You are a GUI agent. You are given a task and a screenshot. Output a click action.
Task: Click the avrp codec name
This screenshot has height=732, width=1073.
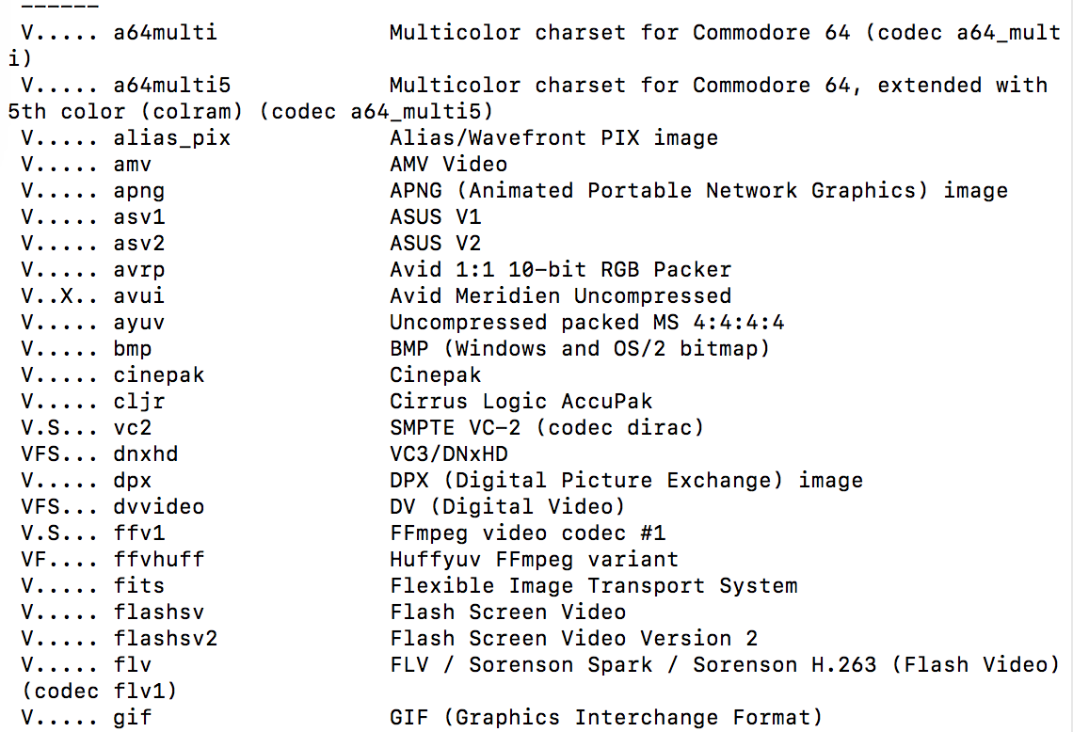point(139,270)
